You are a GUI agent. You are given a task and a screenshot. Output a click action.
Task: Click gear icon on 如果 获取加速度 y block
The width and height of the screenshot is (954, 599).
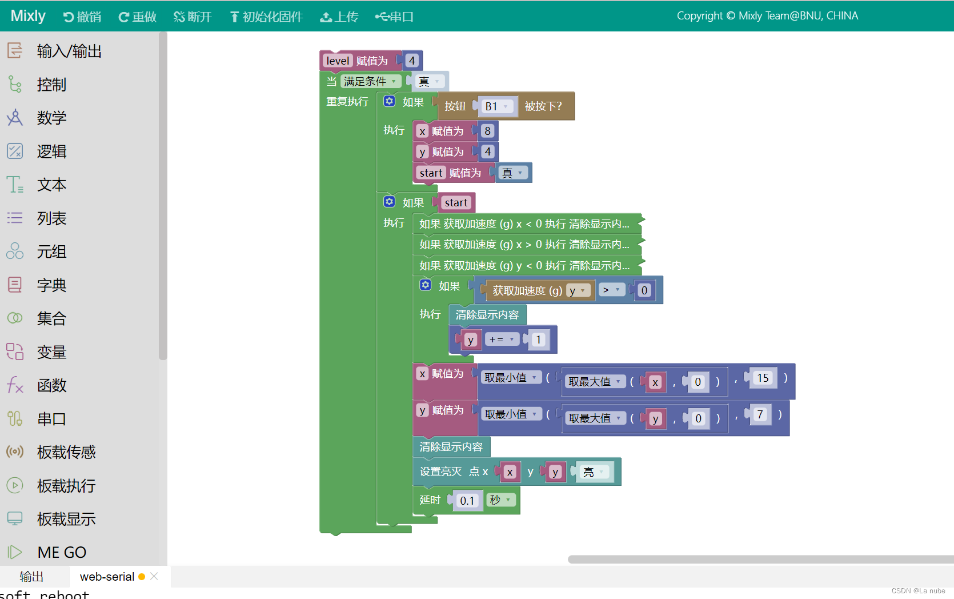point(425,285)
